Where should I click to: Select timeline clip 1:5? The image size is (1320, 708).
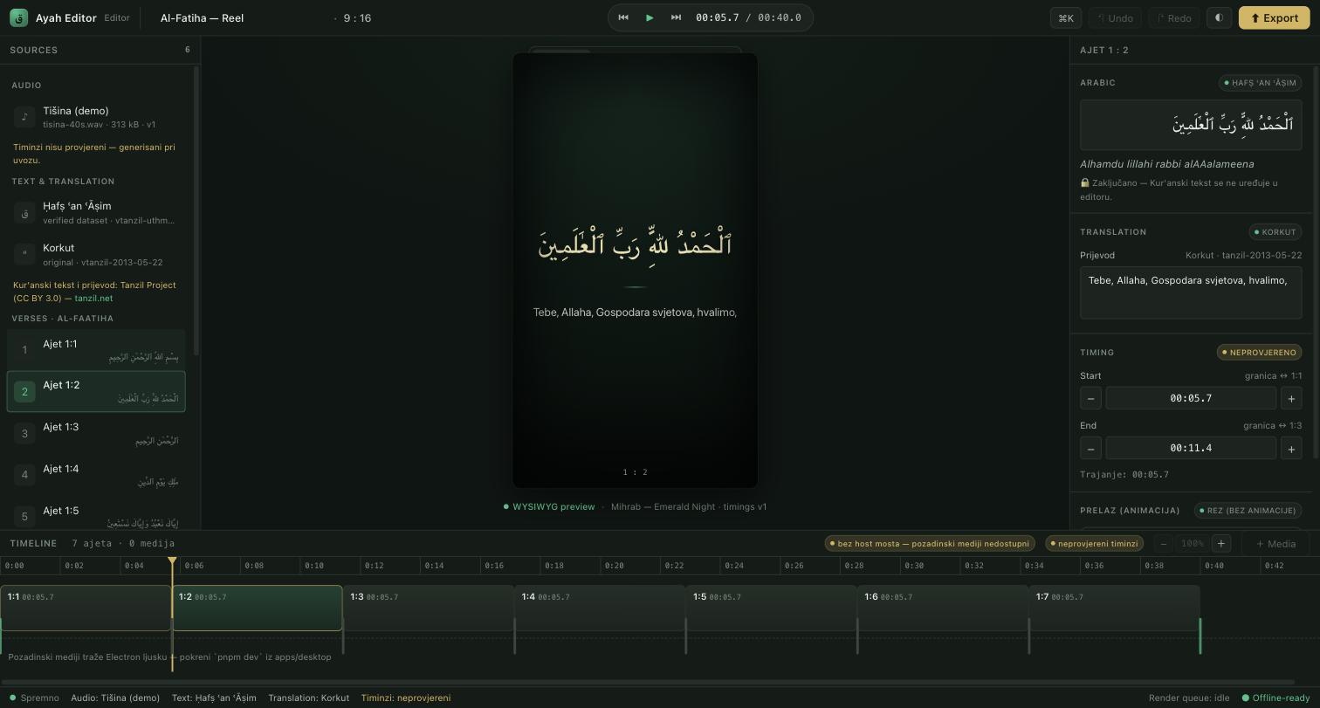(772, 608)
